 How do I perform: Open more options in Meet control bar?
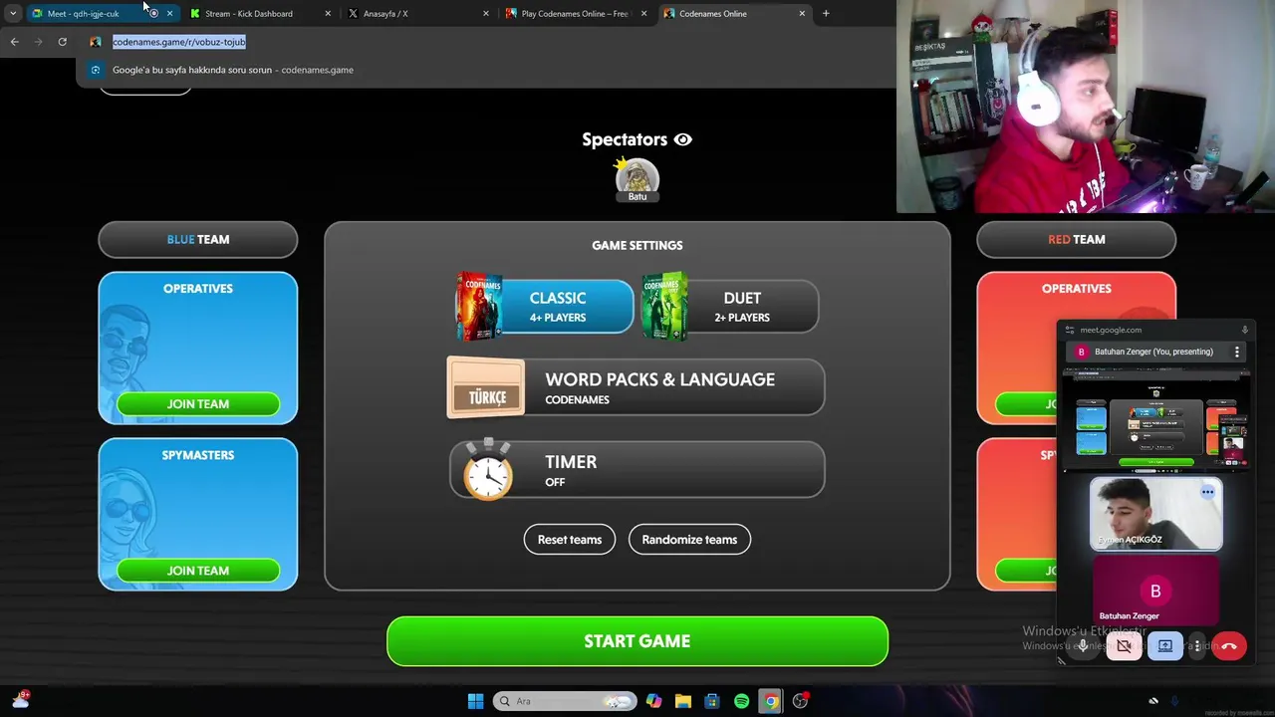1197,646
